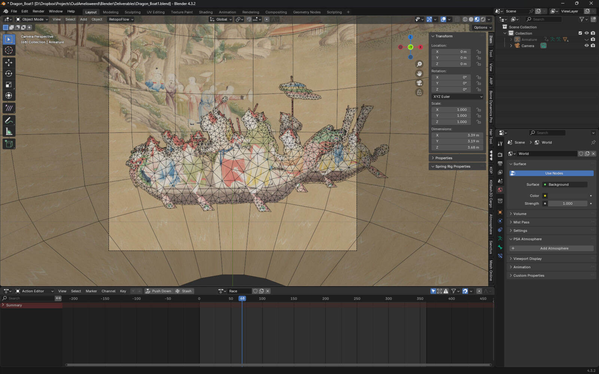Toggle Collection exclude checkbox in outliner
Image resolution: width=599 pixels, height=374 pixels.
[x=580, y=33]
